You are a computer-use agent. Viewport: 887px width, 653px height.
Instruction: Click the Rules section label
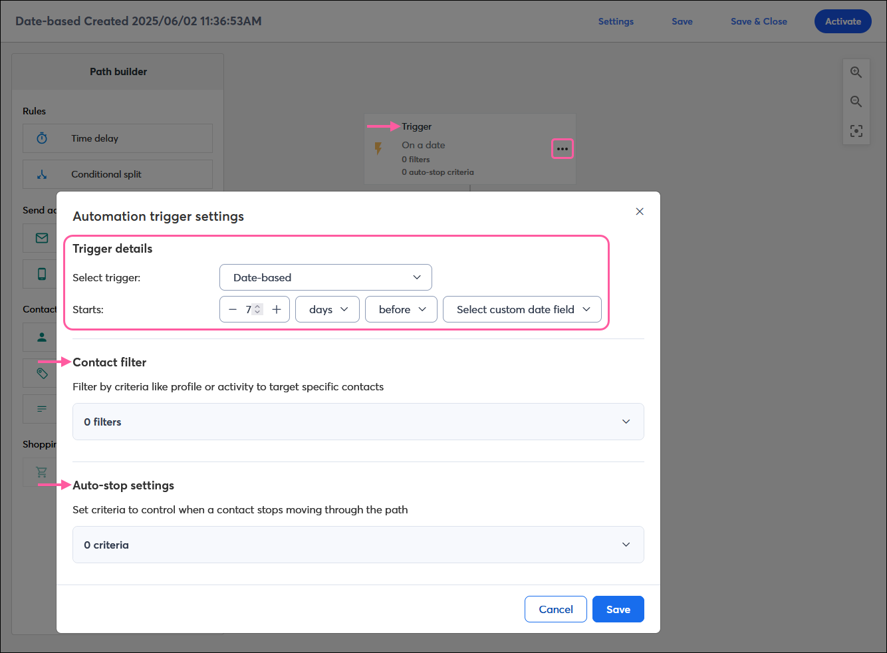pos(34,111)
